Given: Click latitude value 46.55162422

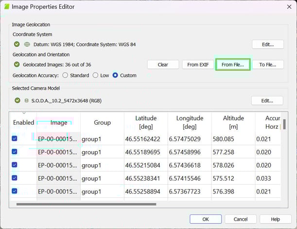Looking at the screenshot, I should [x=142, y=139].
